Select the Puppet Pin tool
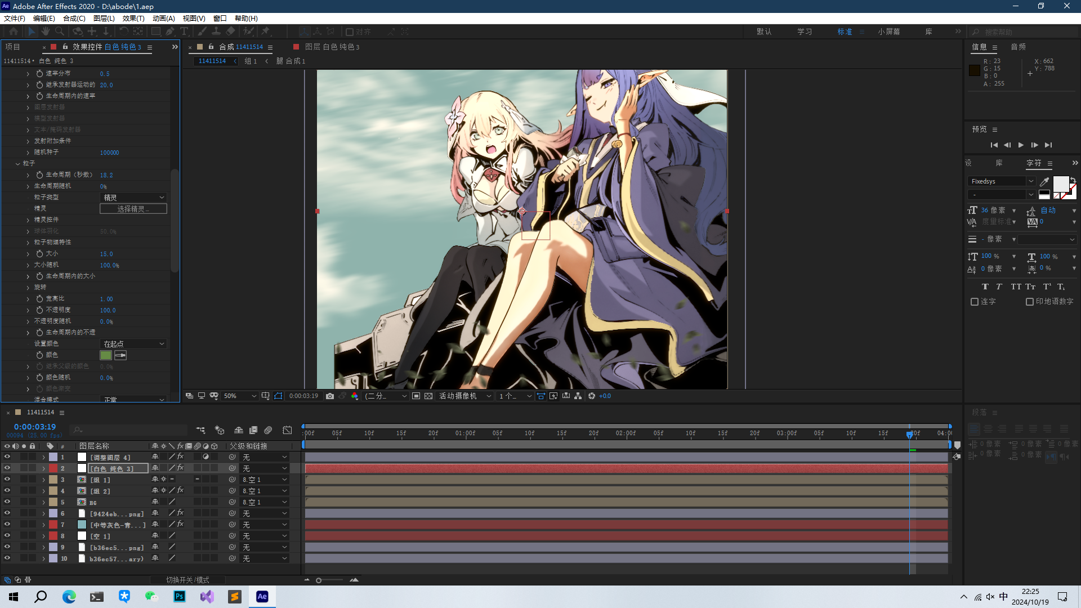Screen dimensions: 1081x608 pyautogui.click(x=266, y=32)
